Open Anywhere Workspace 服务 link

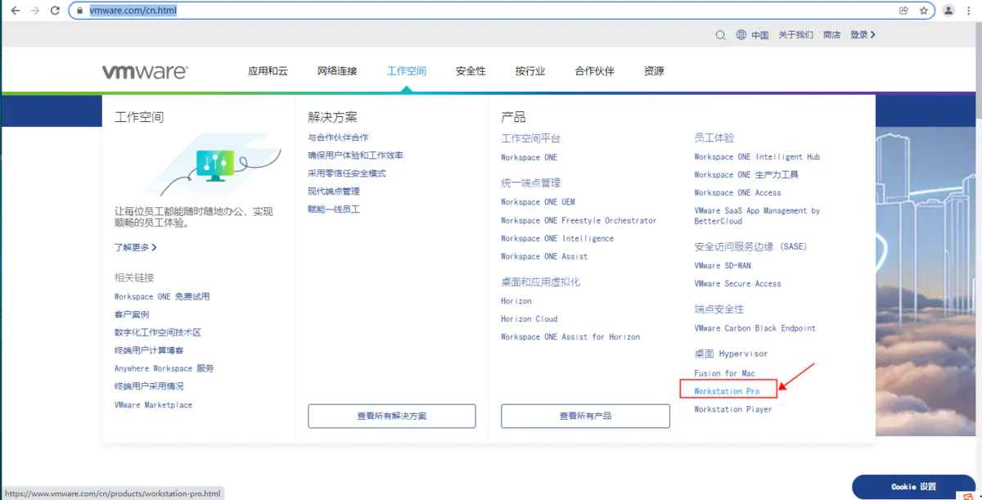pos(164,368)
